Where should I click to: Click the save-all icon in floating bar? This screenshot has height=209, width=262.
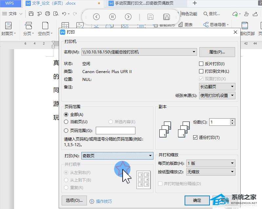pos(167,17)
